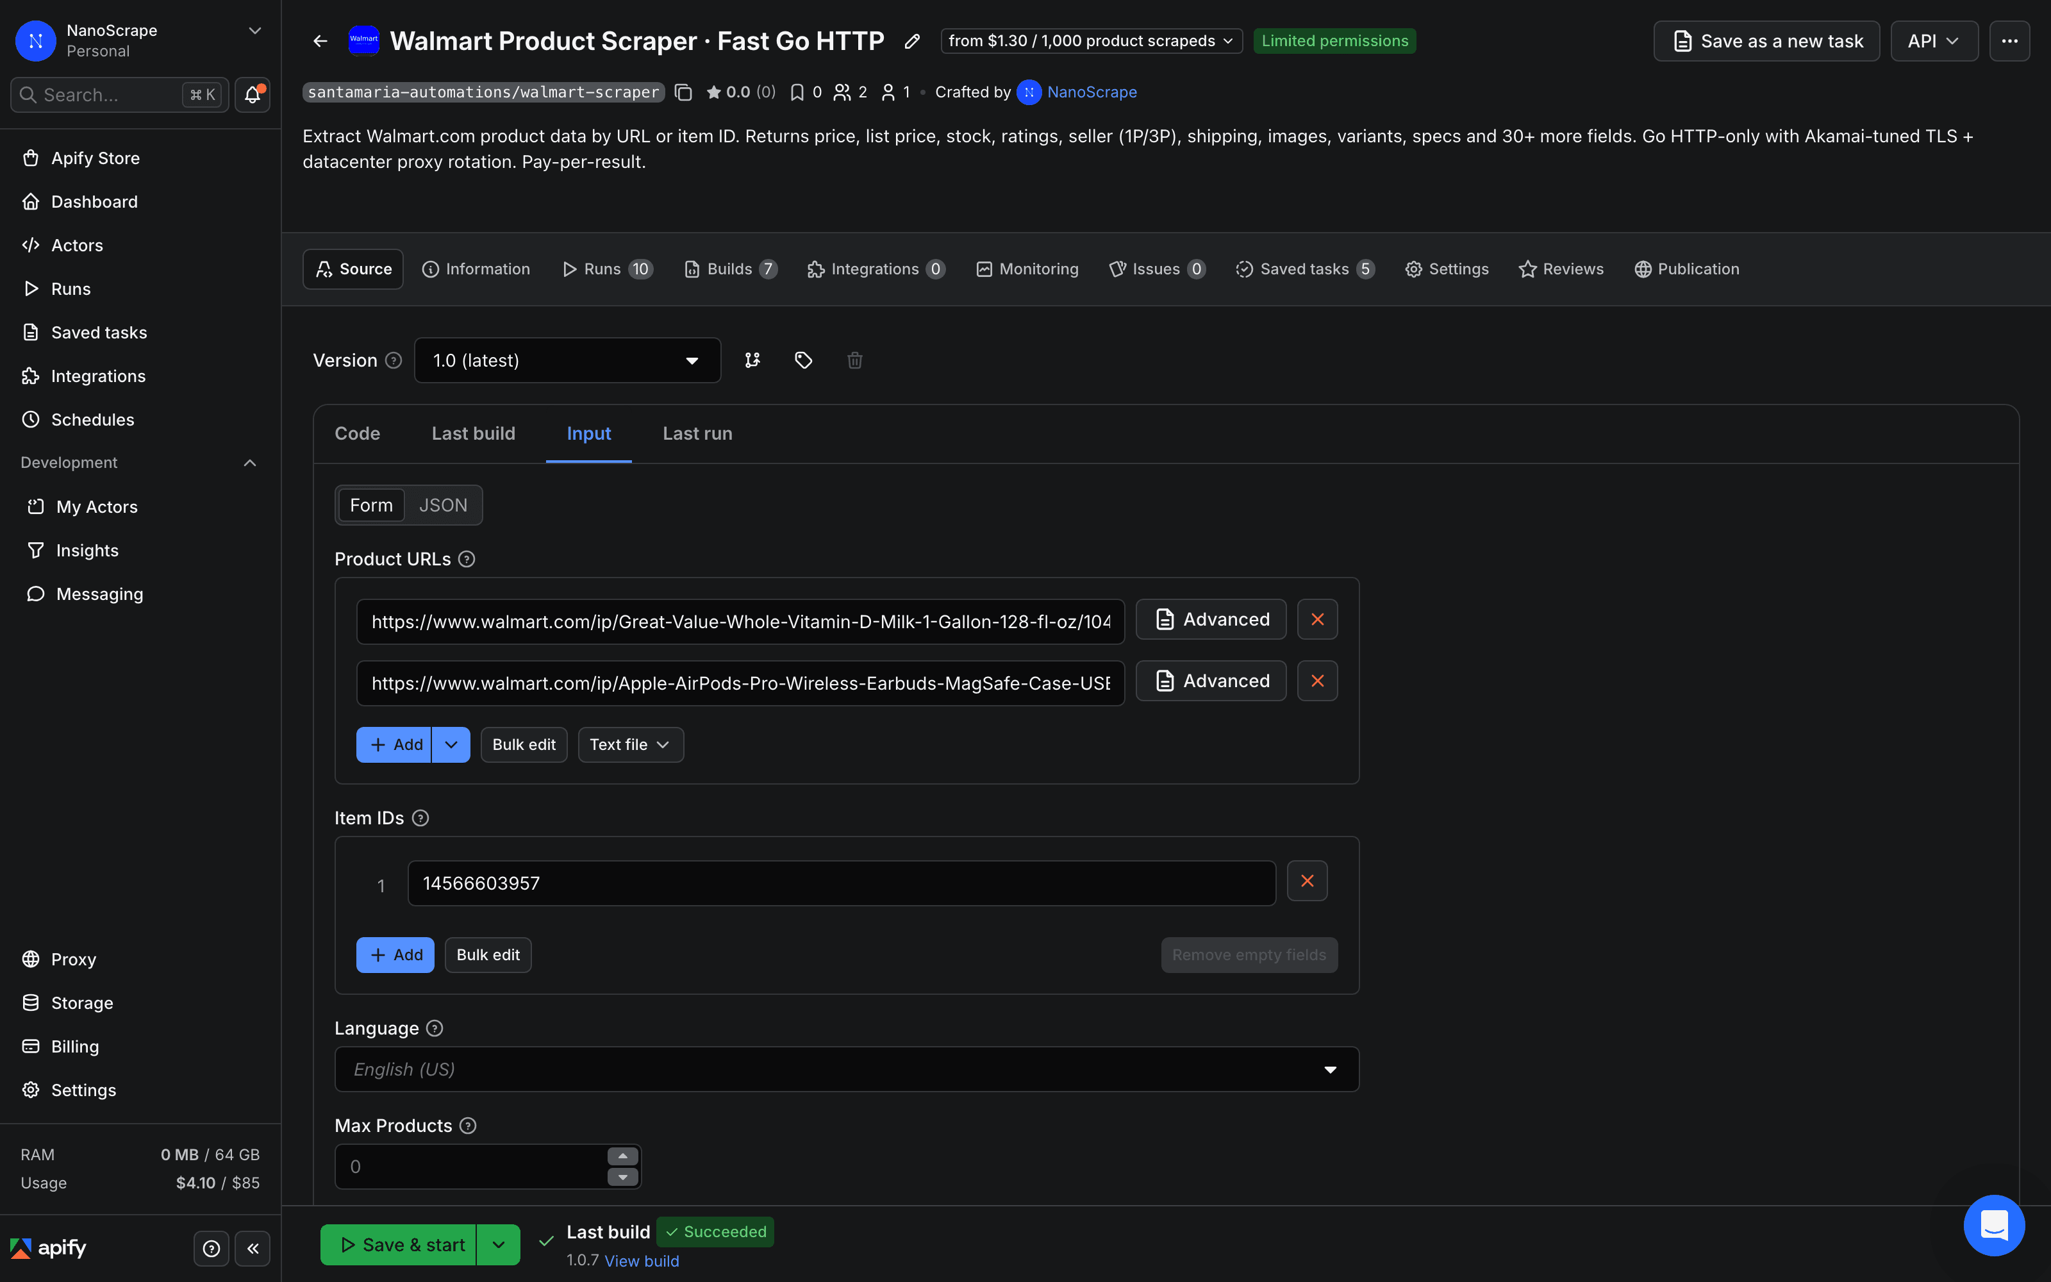Click Save as a new task
The width and height of the screenshot is (2051, 1282).
tap(1766, 40)
